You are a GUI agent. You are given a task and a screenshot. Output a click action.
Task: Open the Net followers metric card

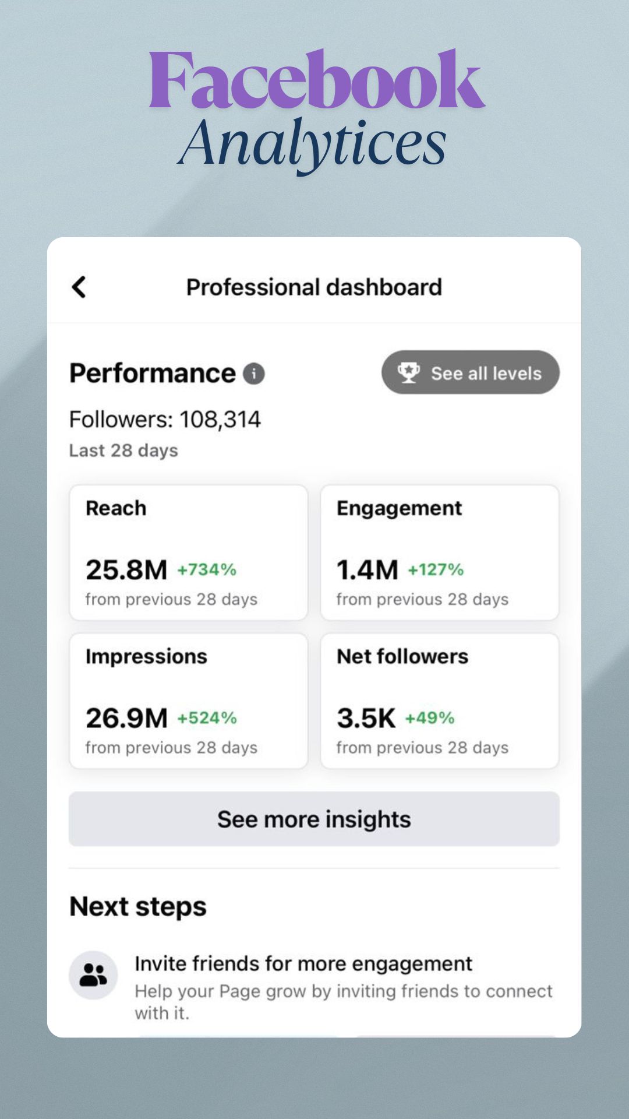tap(439, 701)
